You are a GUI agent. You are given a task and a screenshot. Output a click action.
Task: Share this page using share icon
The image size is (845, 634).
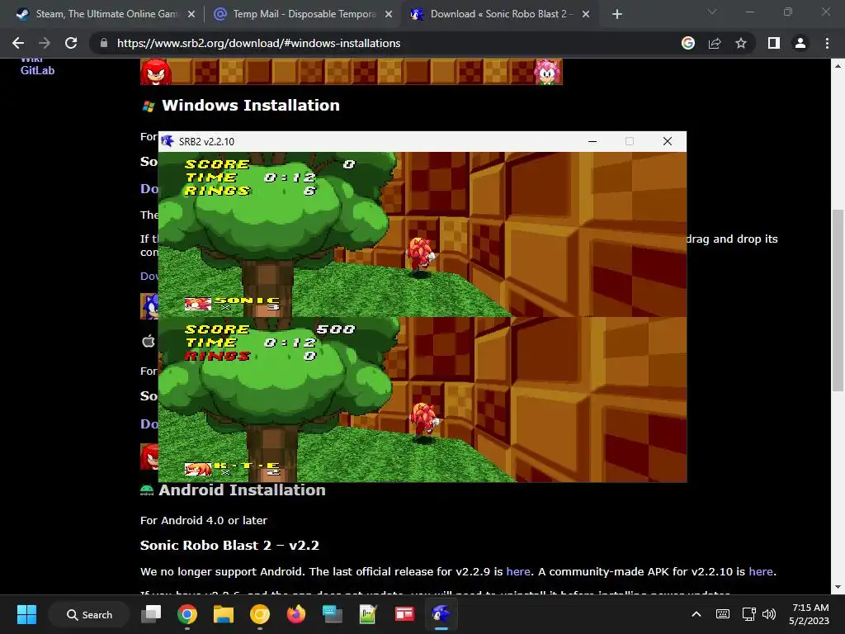[x=715, y=43]
